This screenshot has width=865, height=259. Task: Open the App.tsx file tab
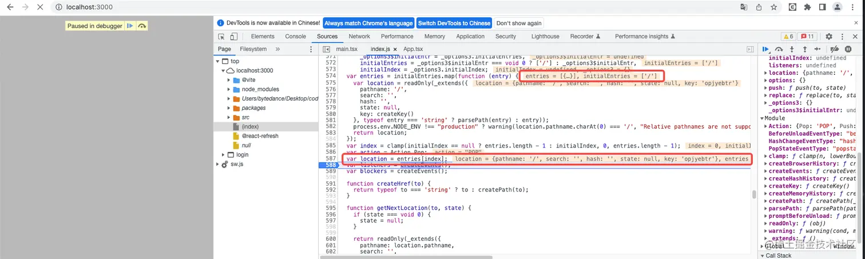(x=413, y=50)
